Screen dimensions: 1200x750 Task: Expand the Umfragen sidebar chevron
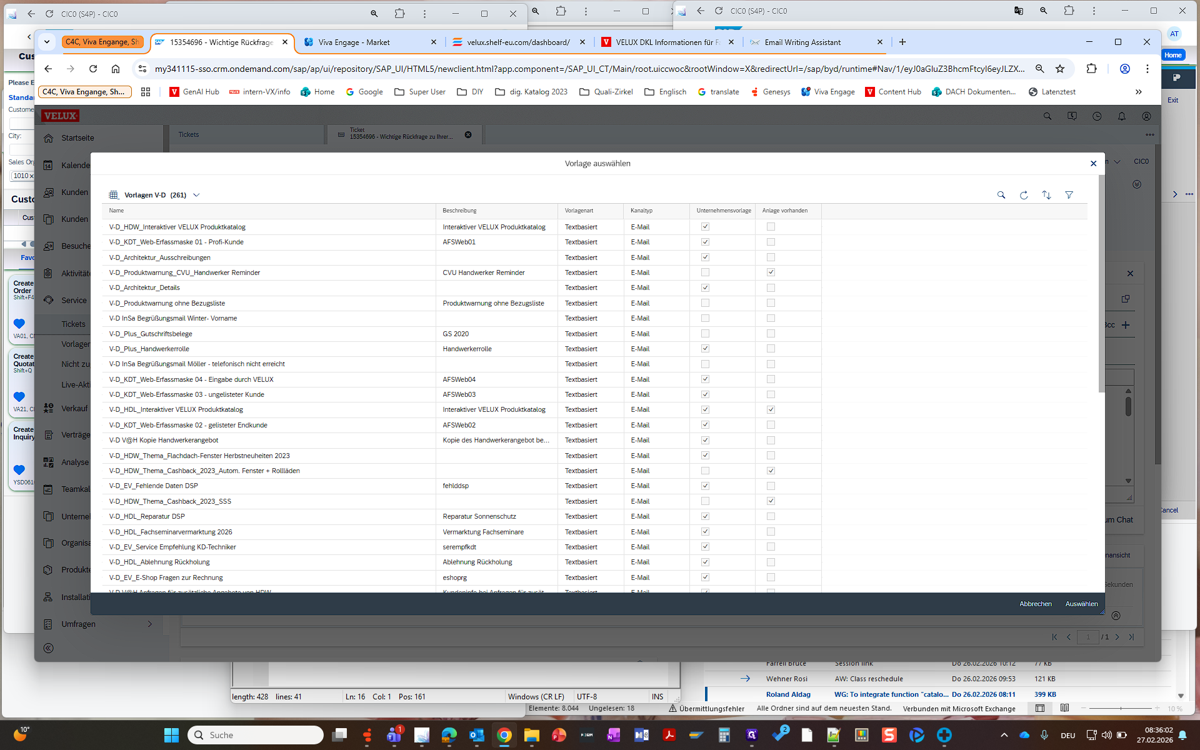149,624
